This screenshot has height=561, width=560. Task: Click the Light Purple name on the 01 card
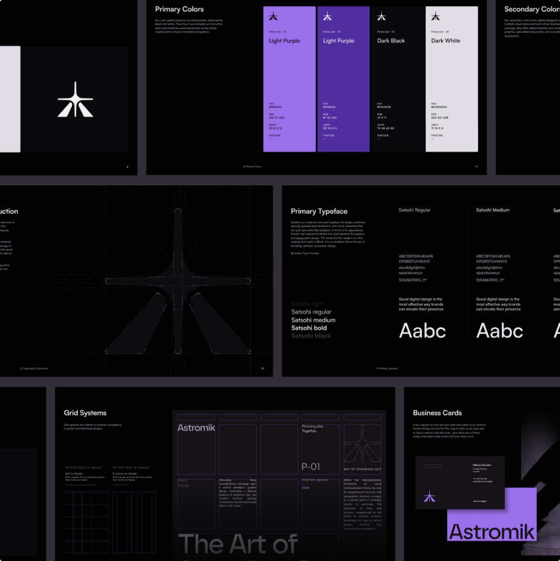(284, 41)
